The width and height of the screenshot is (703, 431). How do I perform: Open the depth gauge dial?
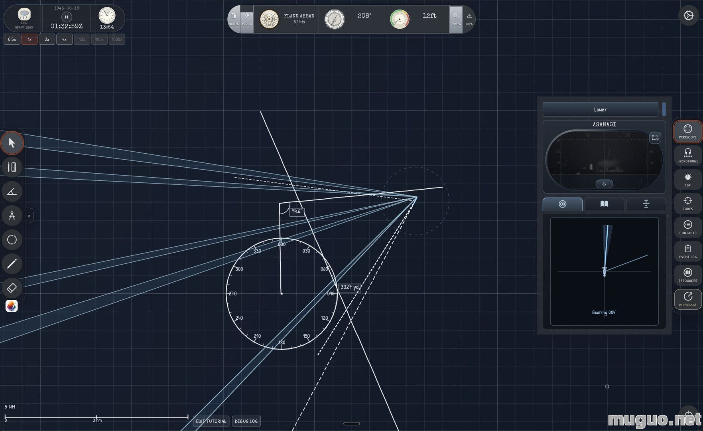[399, 19]
